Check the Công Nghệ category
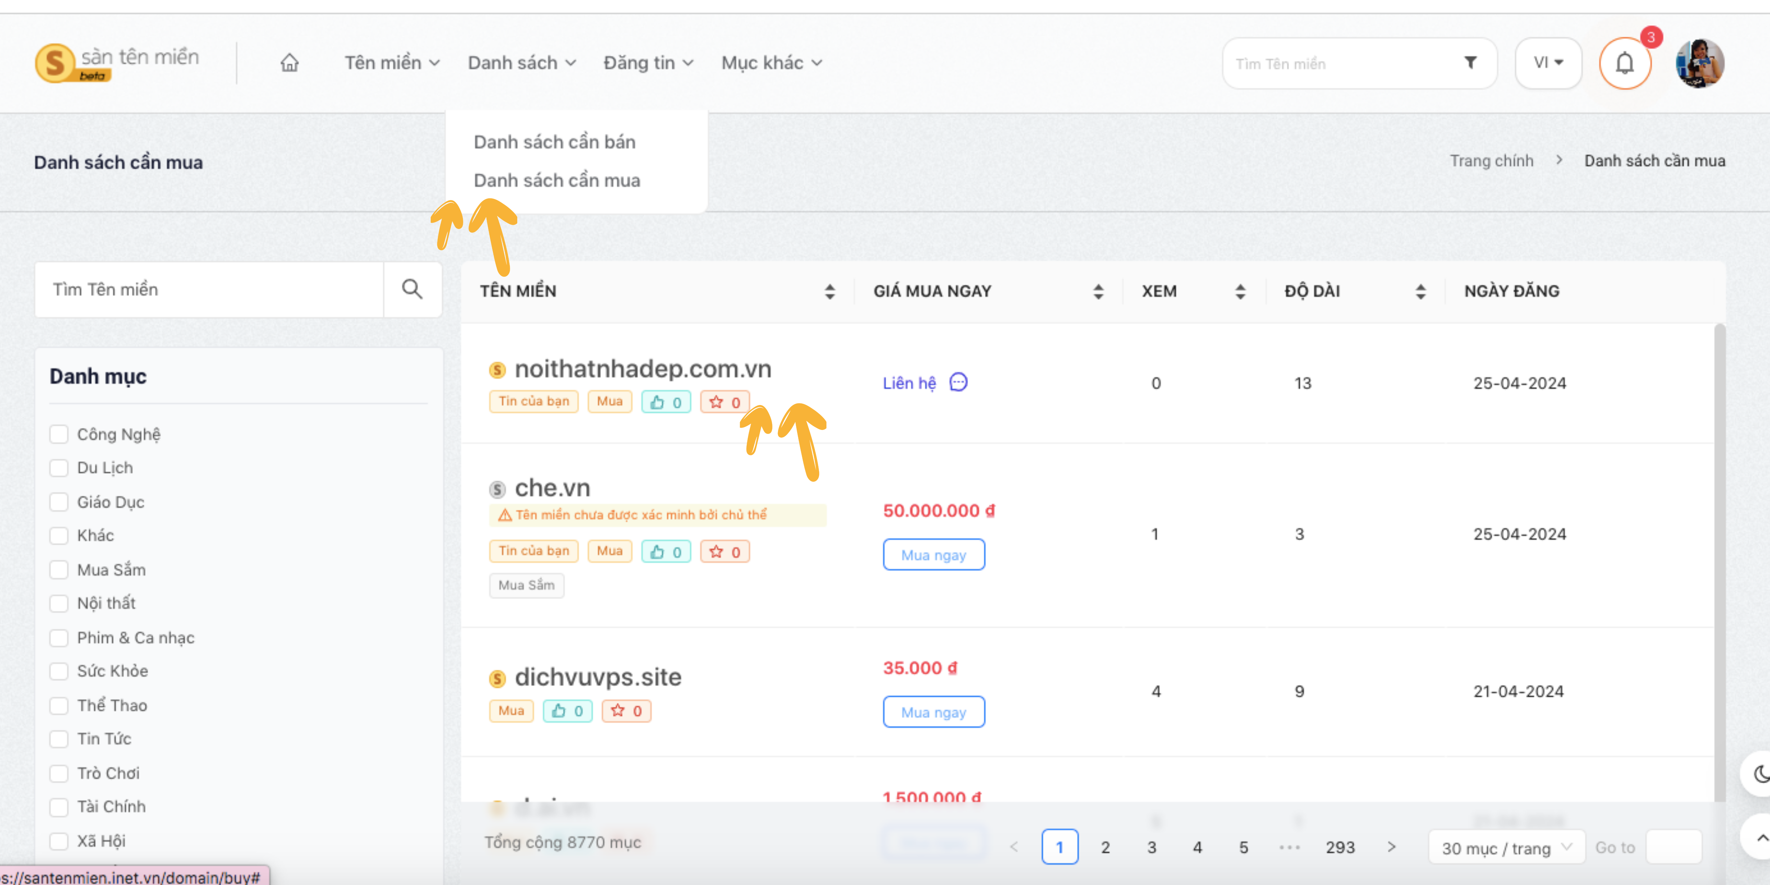Screen dimensions: 1770x885 click(x=59, y=434)
